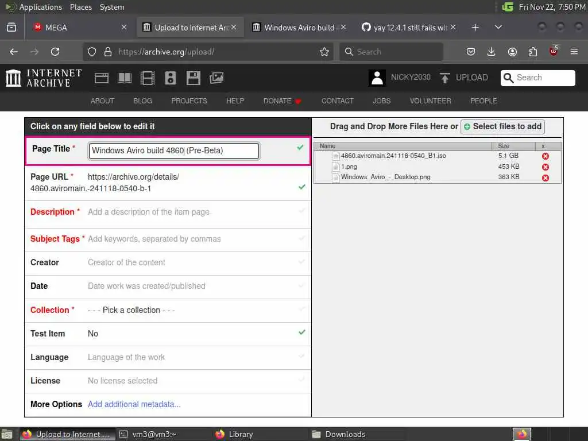Image resolution: width=588 pixels, height=441 pixels.
Task: Open the VOLUNTEER navigation link
Action: [430, 101]
